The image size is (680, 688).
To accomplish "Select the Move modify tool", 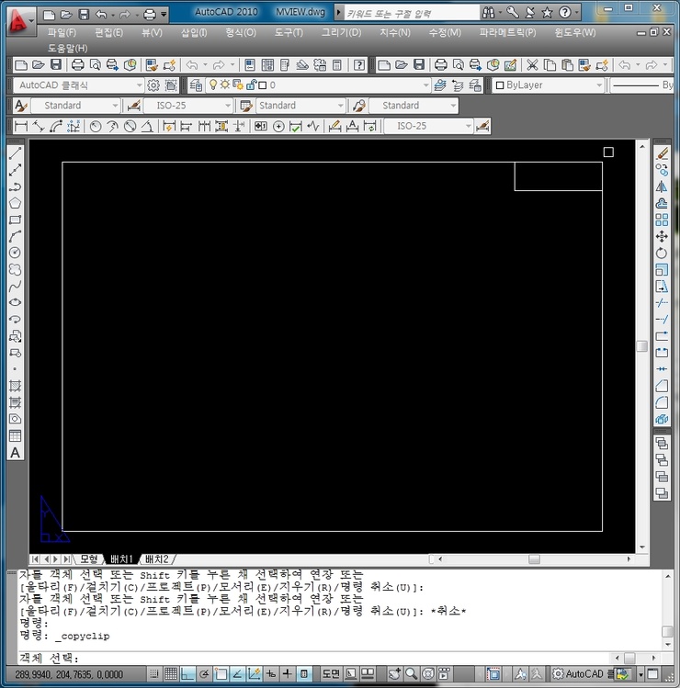I will point(662,236).
